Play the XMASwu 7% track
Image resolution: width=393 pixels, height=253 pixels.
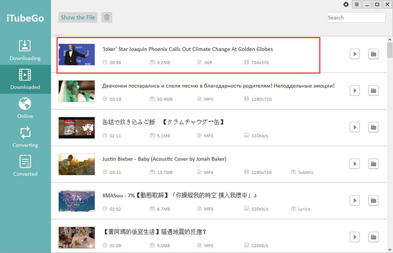[355, 201]
